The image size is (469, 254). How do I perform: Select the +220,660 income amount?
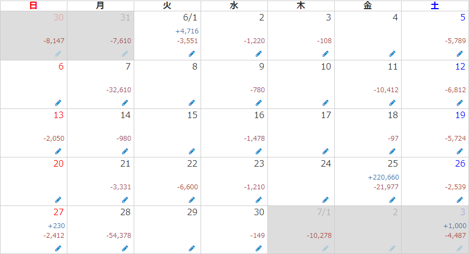pyautogui.click(x=383, y=177)
